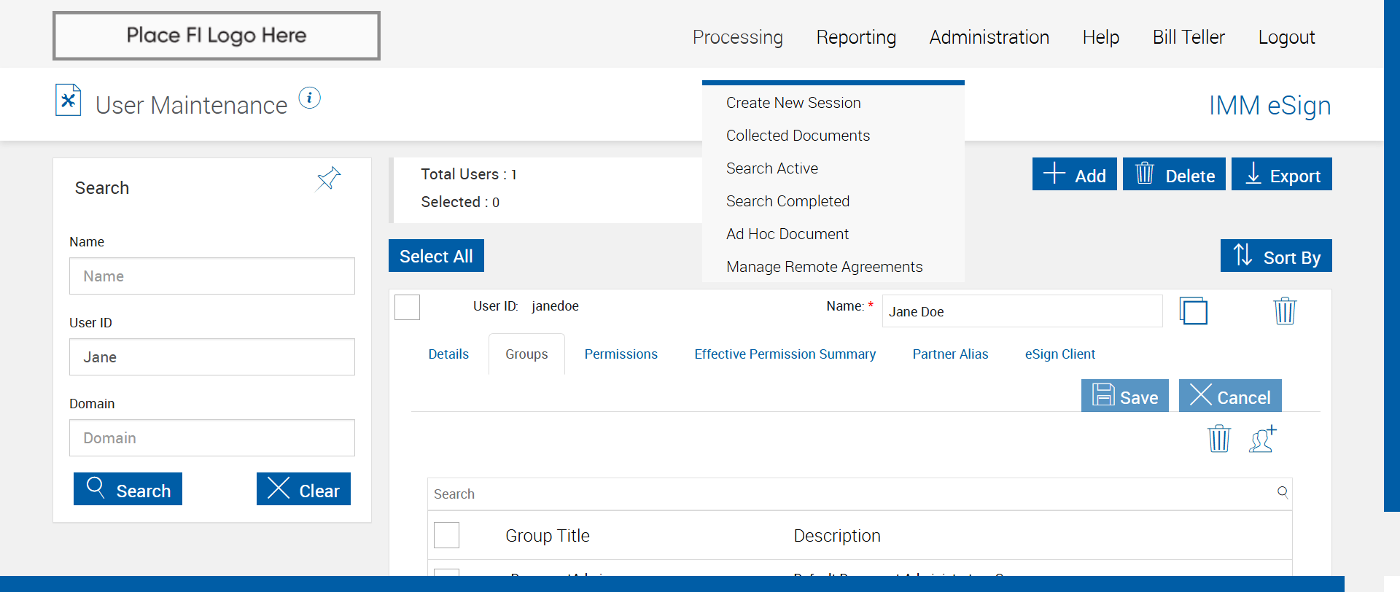
Task: Click the info icon beside User Maintenance
Action: [310, 98]
